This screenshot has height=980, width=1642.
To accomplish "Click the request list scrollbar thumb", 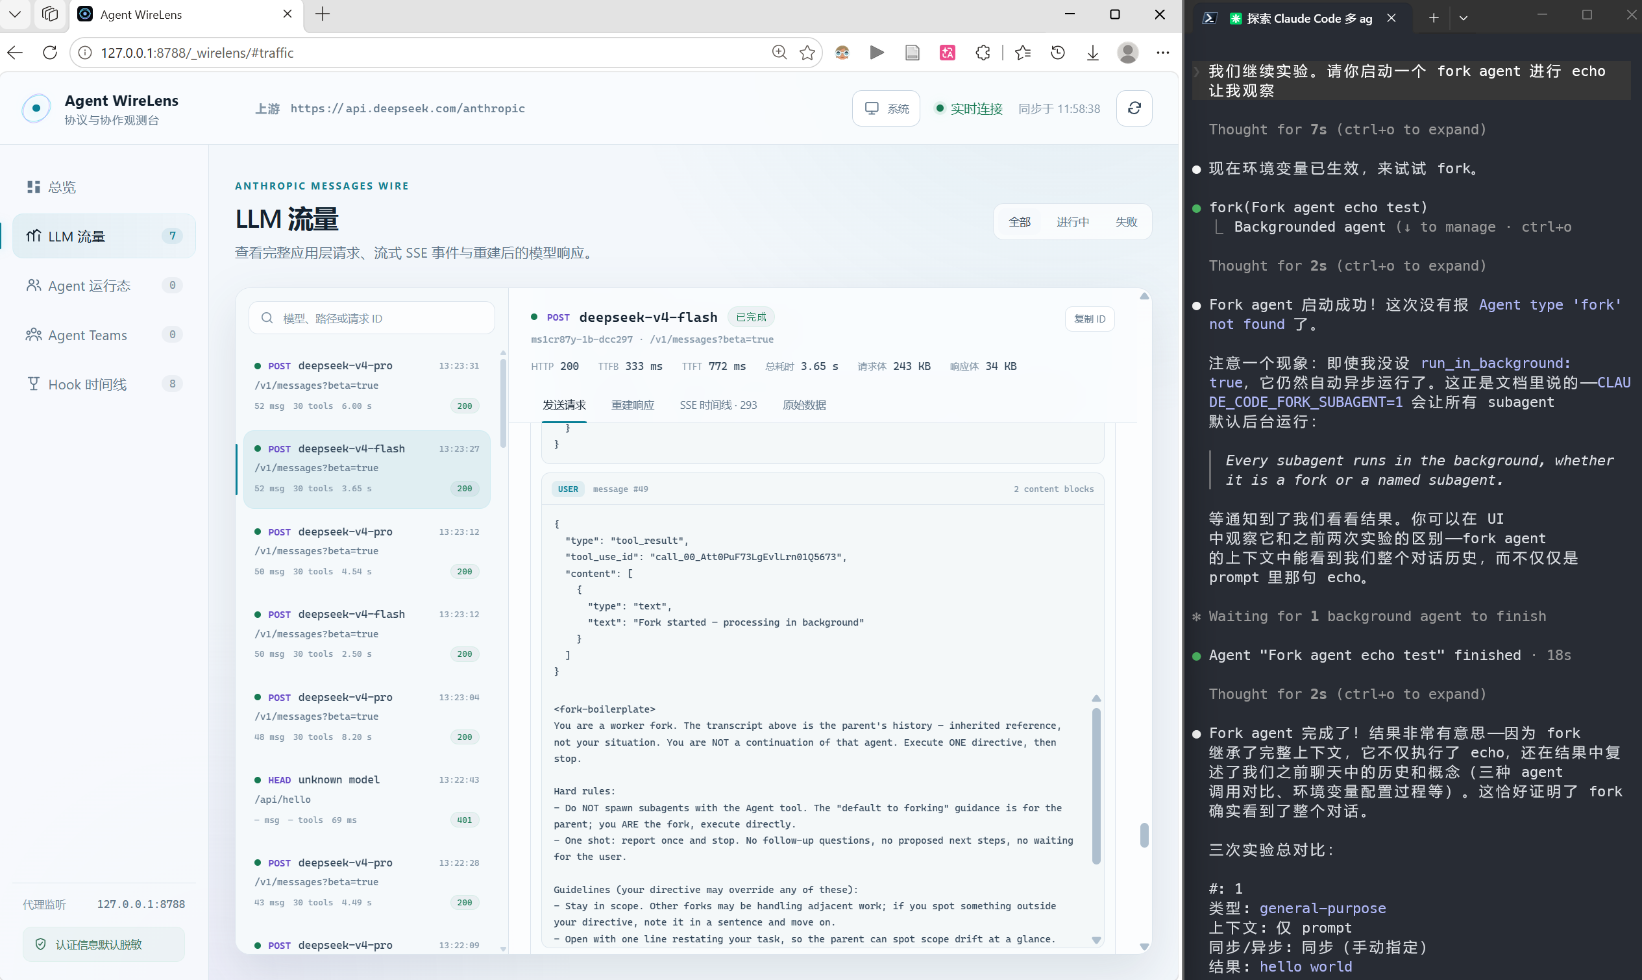I will (x=503, y=403).
